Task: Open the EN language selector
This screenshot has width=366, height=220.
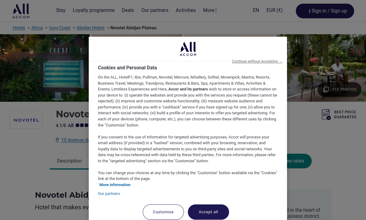Action: (x=256, y=10)
